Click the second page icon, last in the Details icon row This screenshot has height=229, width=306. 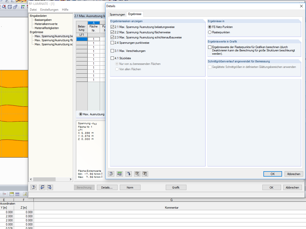point(145,174)
